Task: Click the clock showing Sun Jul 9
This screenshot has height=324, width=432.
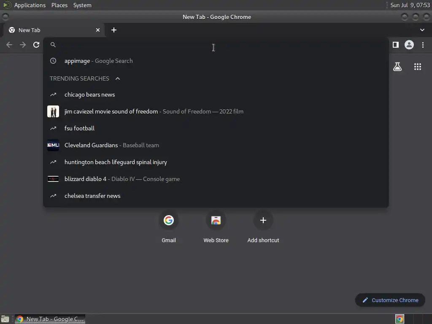Action: point(410,5)
